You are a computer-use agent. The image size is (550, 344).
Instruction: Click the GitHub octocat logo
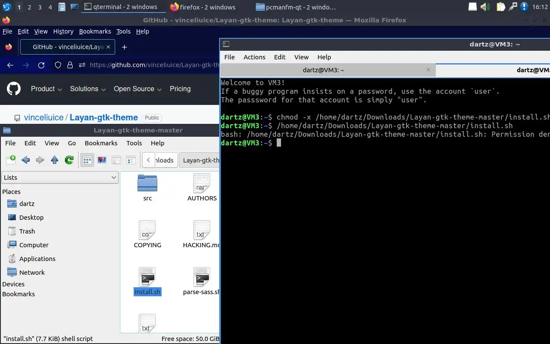click(x=14, y=89)
